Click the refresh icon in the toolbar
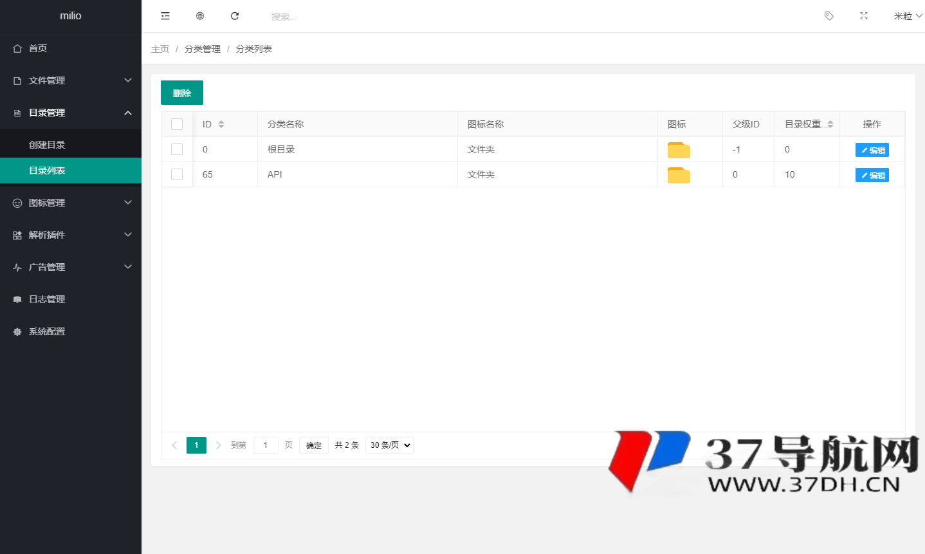The height and width of the screenshot is (554, 925). point(234,15)
